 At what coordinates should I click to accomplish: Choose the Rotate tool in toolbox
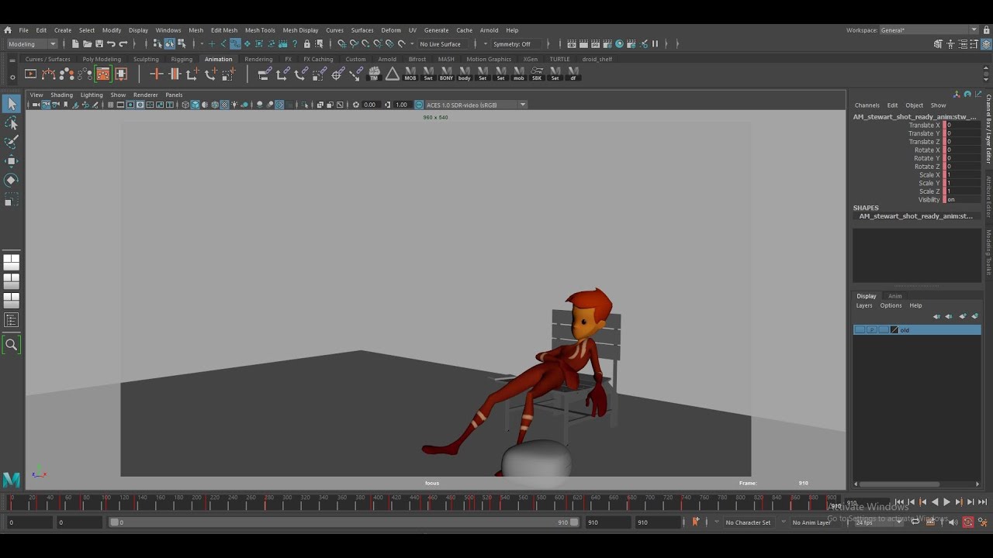[12, 180]
